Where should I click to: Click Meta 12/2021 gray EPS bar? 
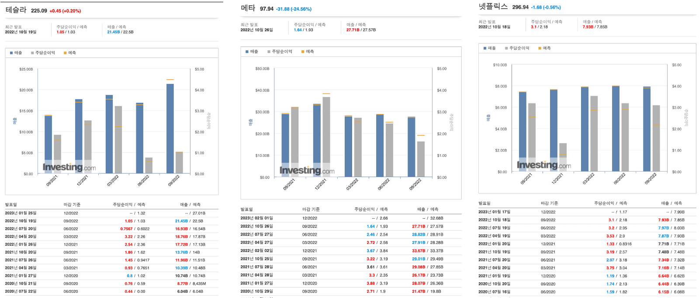click(326, 137)
